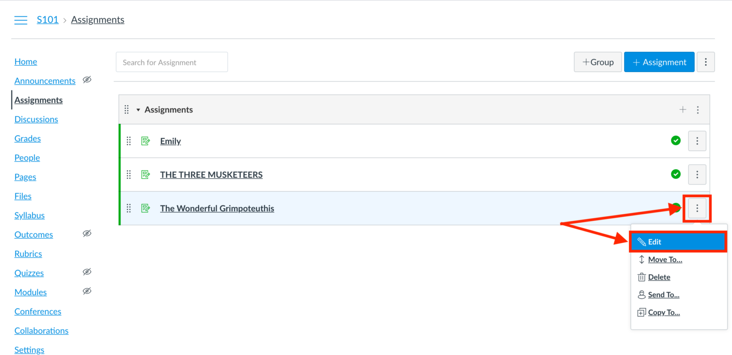The width and height of the screenshot is (732, 355).
Task: Click the assignment icon next to THE THREE MUSKETEERS
Action: click(146, 174)
